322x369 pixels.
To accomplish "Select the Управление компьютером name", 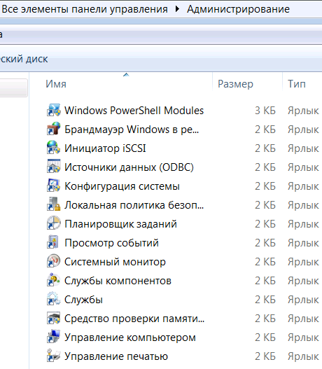I will coord(130,337).
